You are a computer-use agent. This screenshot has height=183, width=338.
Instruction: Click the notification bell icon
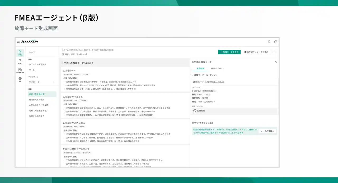click(269, 42)
